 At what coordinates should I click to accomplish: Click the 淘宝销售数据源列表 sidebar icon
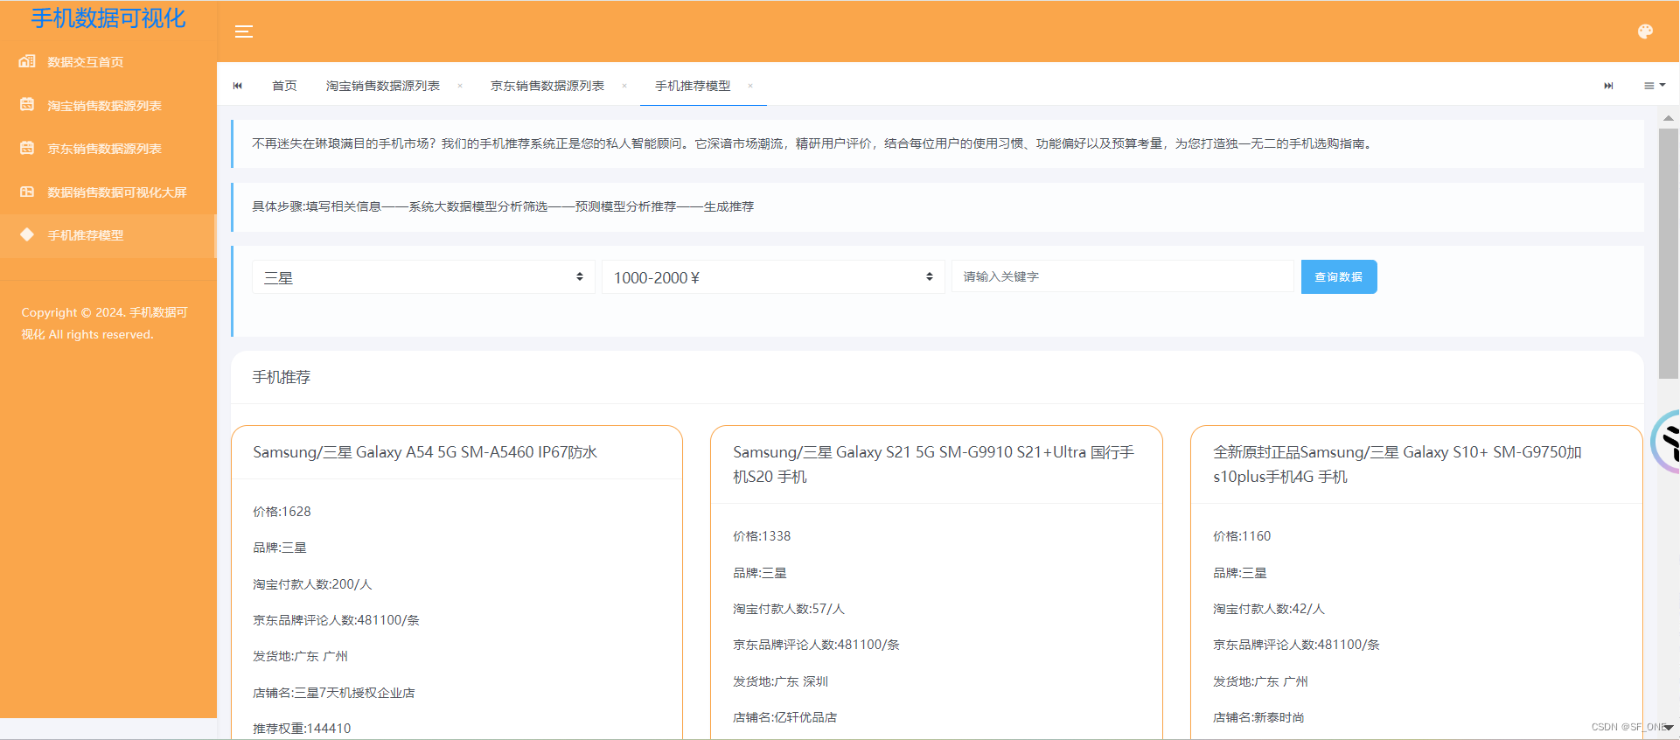tap(27, 105)
